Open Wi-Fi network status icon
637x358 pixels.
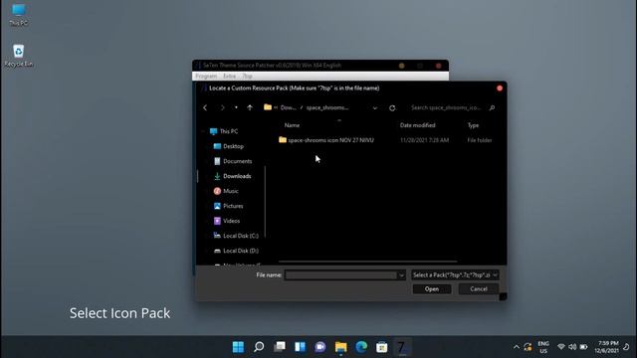click(x=561, y=347)
